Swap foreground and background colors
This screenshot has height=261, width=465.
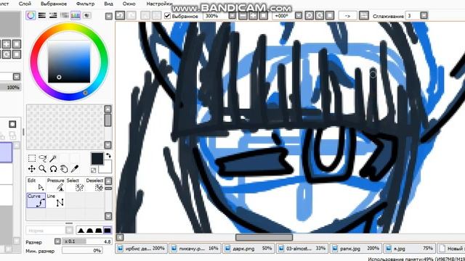pos(108,155)
